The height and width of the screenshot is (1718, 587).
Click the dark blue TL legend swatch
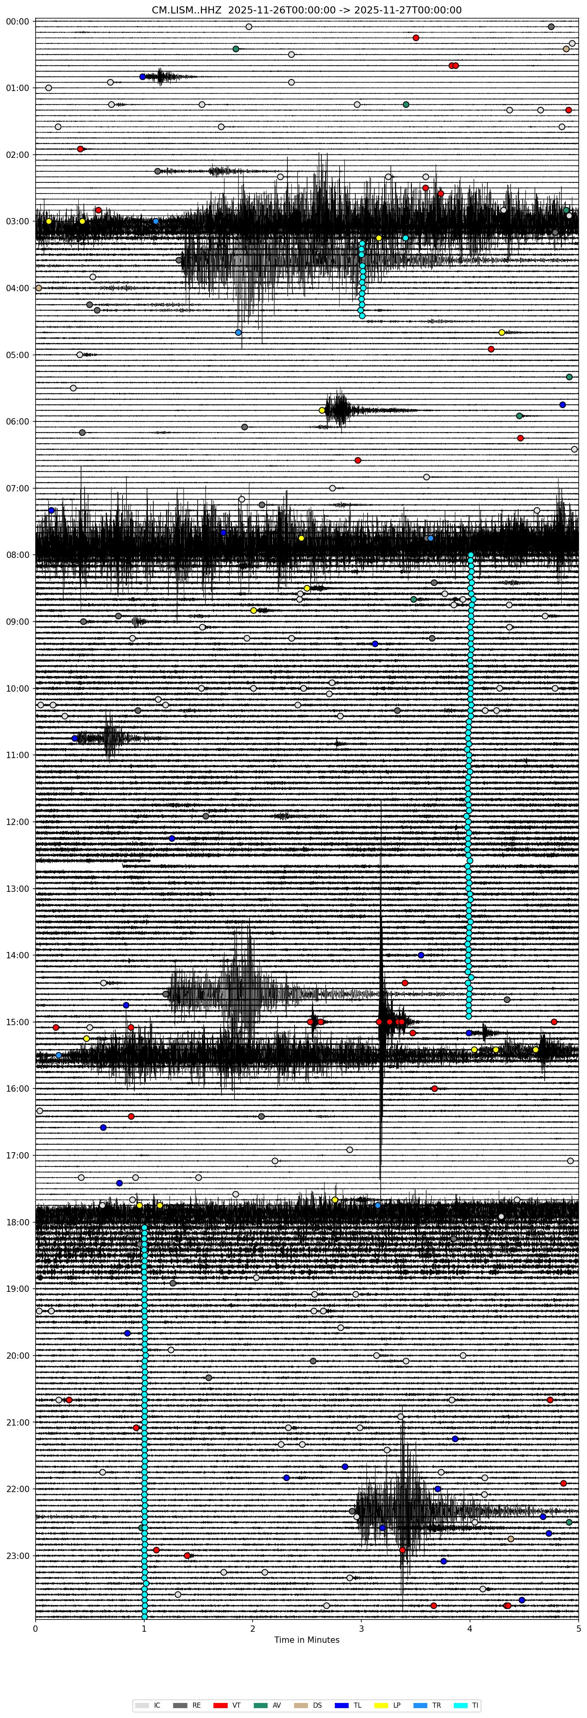(x=341, y=1700)
